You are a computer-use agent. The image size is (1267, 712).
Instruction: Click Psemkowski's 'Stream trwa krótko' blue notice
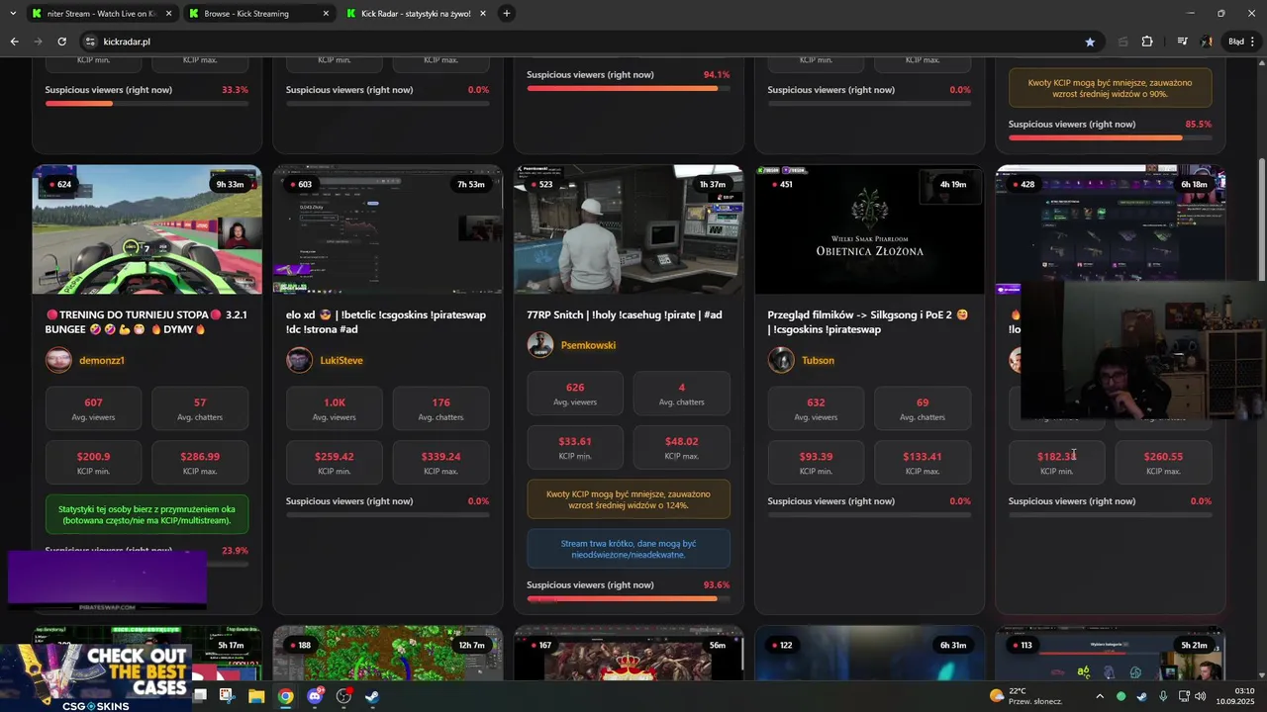(x=629, y=549)
